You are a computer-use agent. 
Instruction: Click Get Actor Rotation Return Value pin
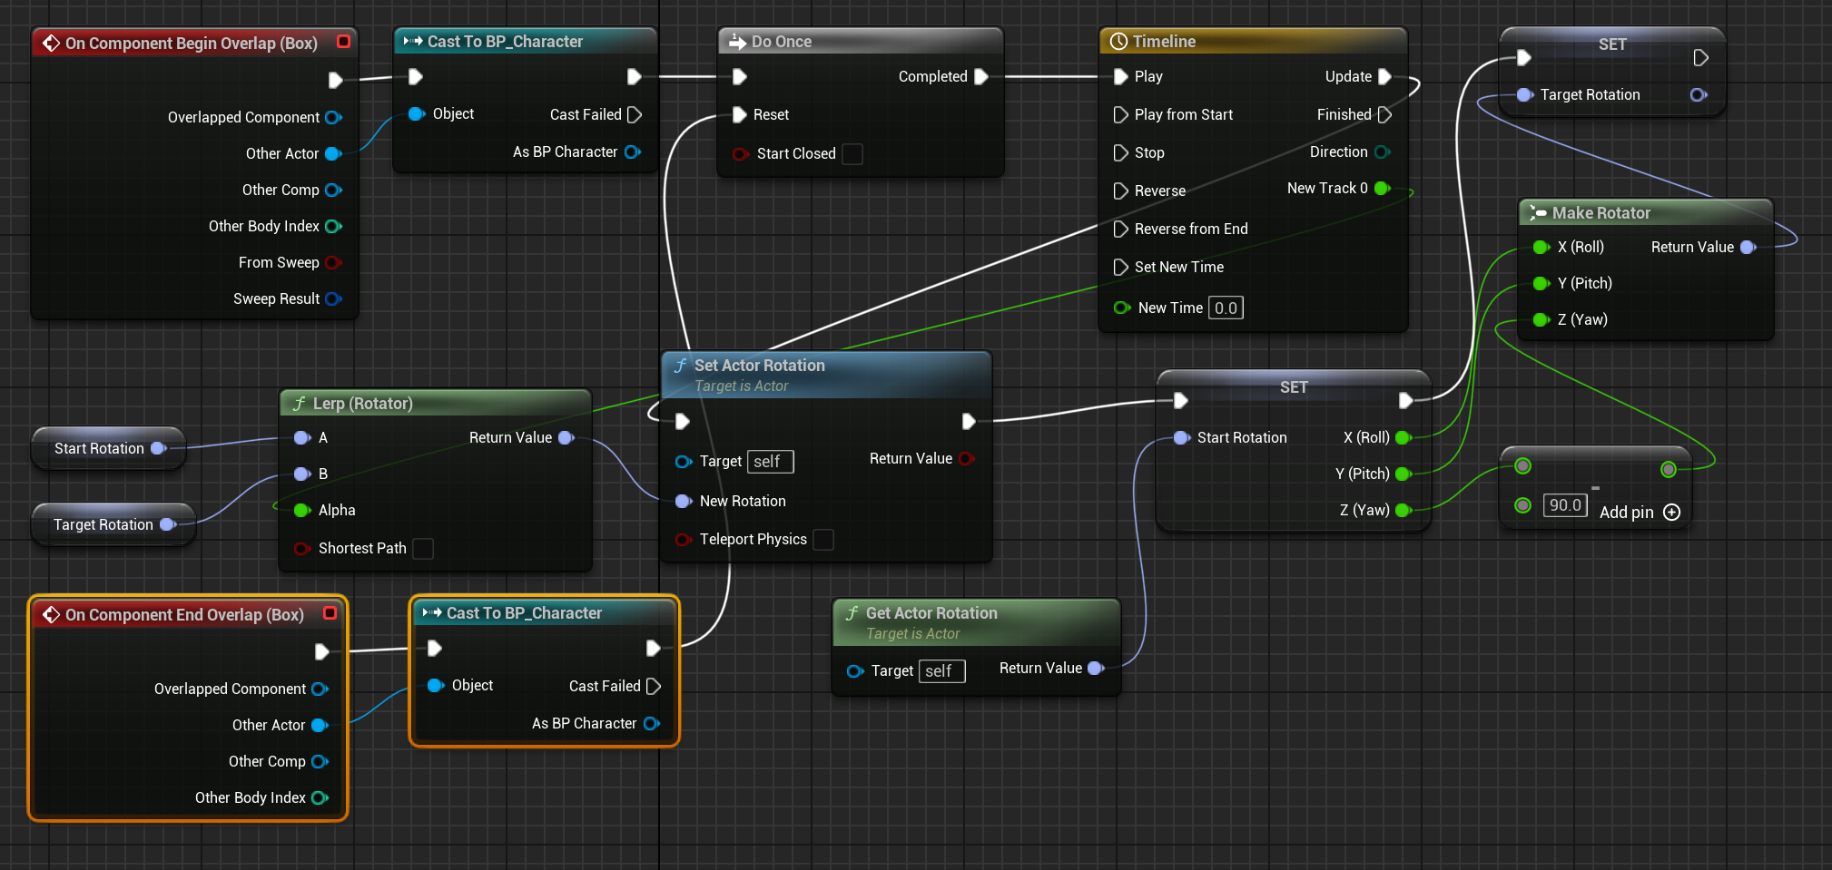1096,669
